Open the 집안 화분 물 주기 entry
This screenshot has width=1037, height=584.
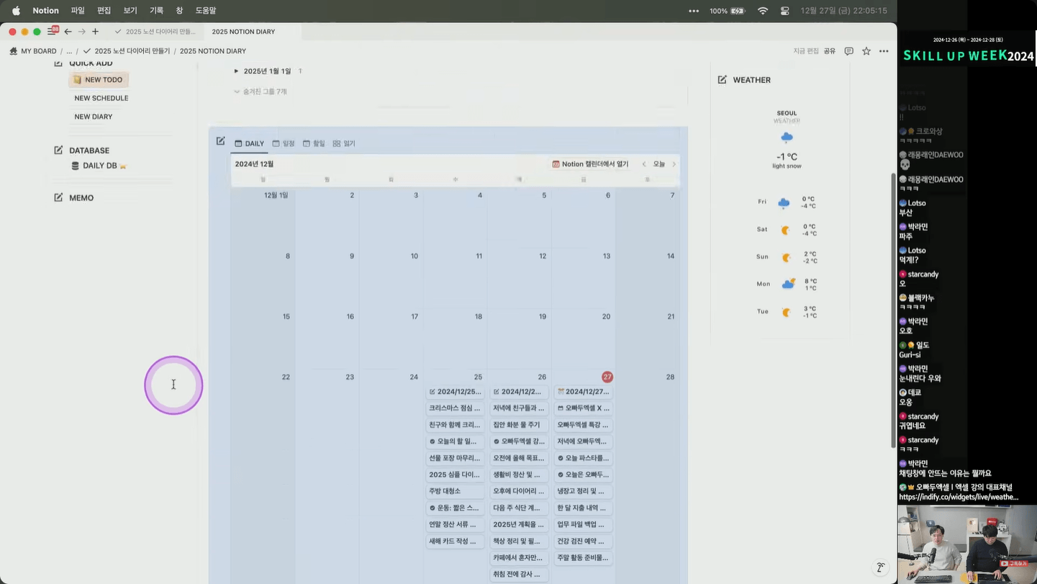point(519,425)
